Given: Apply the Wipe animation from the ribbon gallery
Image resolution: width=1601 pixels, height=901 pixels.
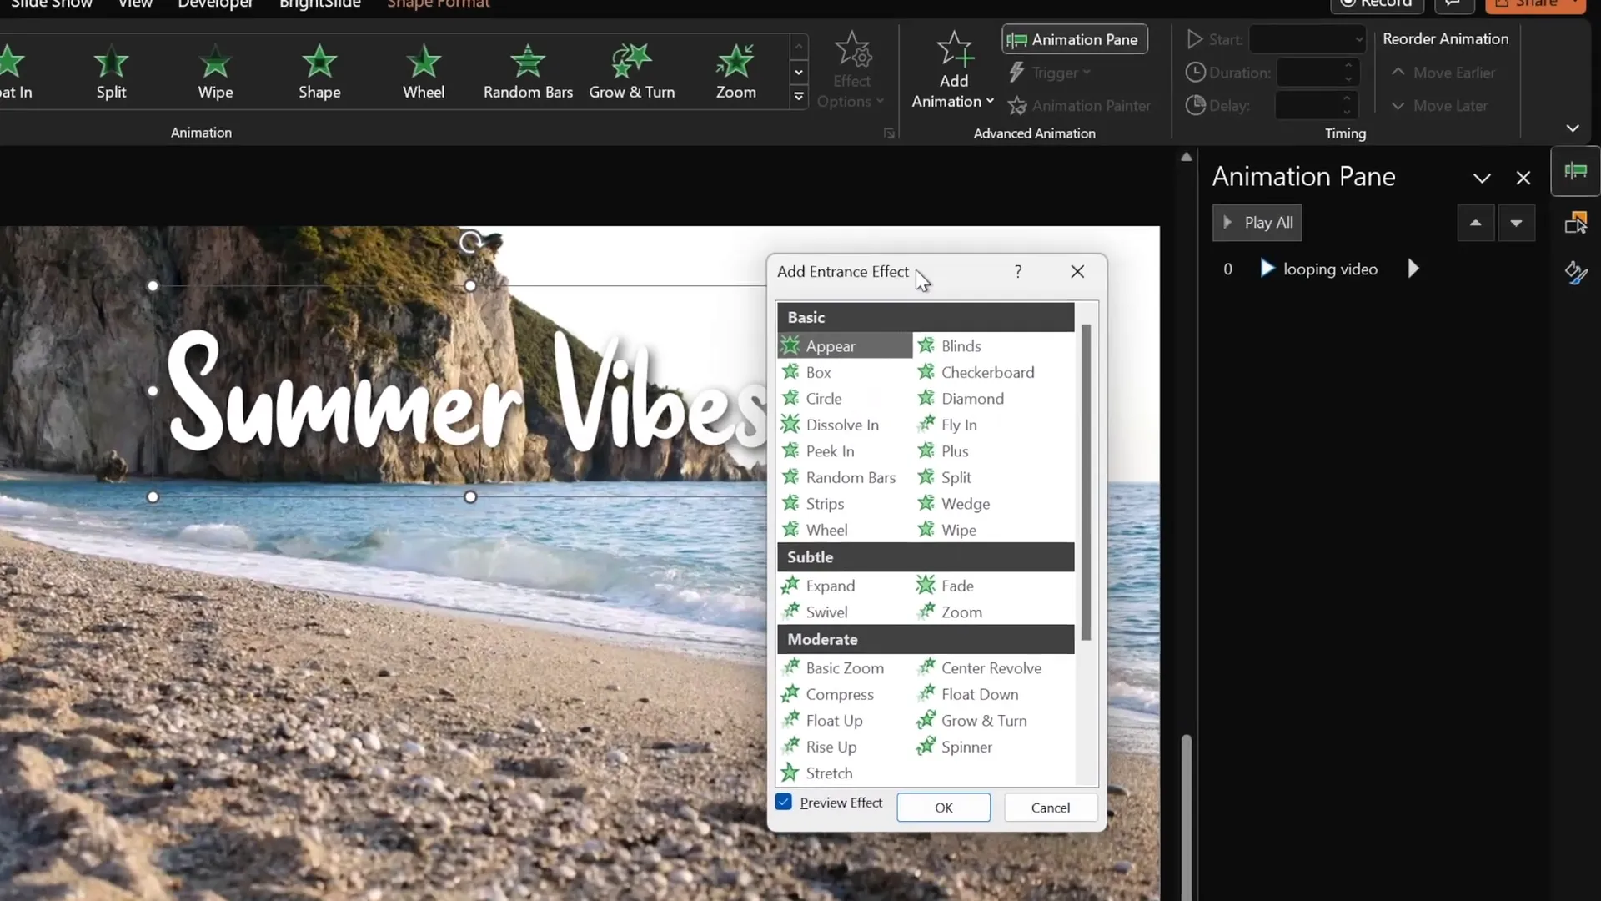Looking at the screenshot, I should pos(215,72).
